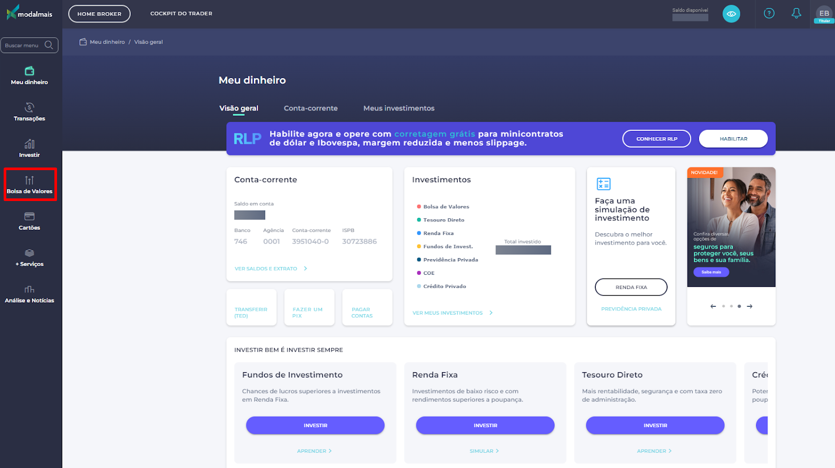The image size is (835, 468).
Task: Open VER SALDOS E EXTRATO link
Action: [x=266, y=269]
